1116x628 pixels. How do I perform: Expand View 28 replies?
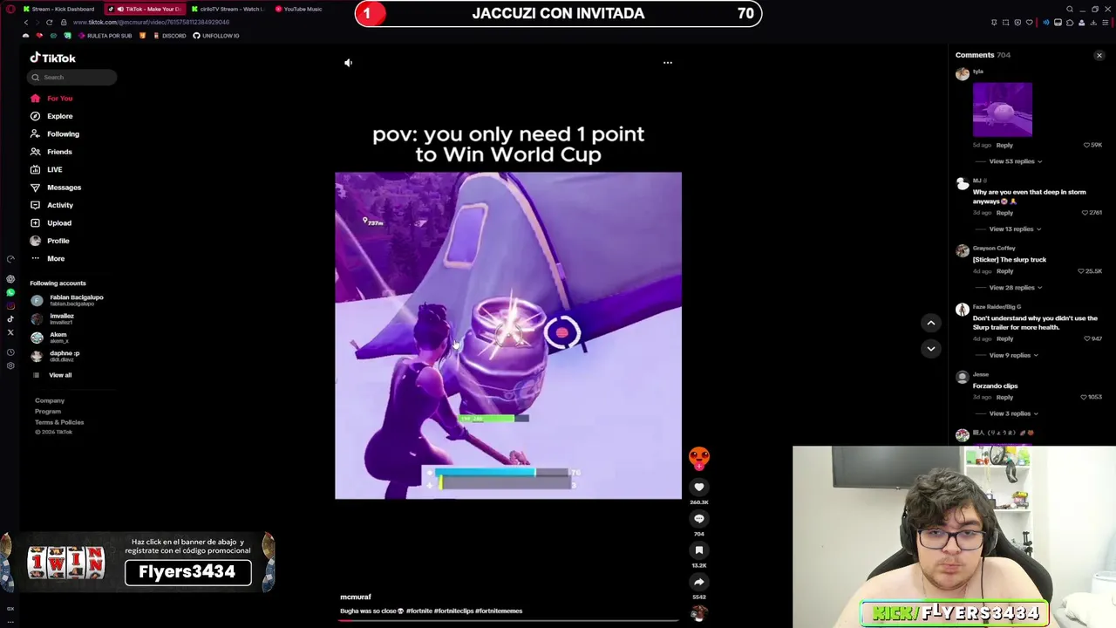(x=1015, y=288)
